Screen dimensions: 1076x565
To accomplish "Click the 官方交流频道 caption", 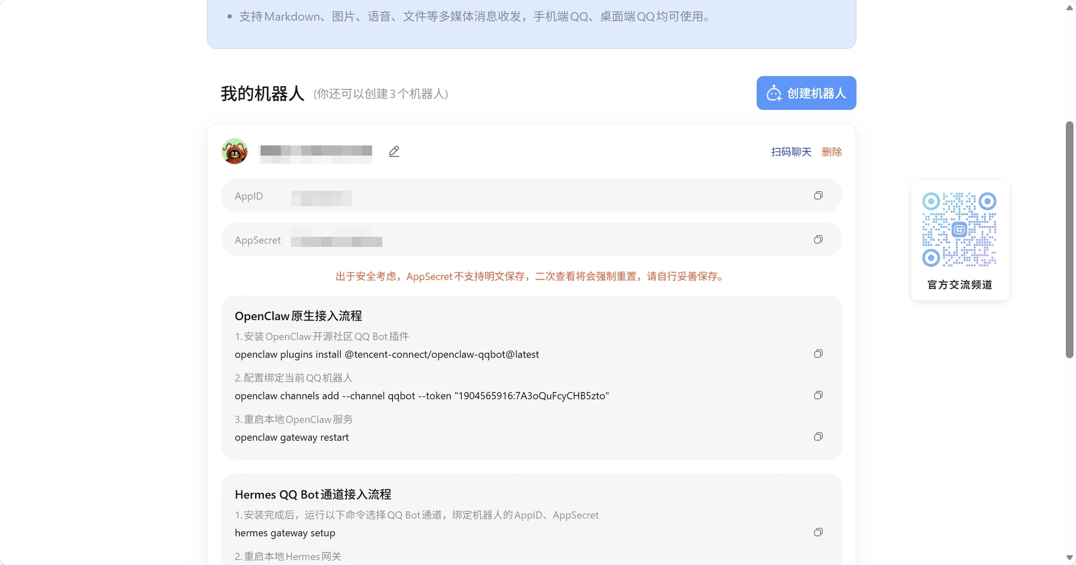I will pyautogui.click(x=959, y=285).
